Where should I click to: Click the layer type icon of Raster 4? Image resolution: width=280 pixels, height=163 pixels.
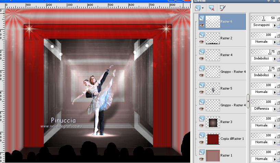coord(202,52)
